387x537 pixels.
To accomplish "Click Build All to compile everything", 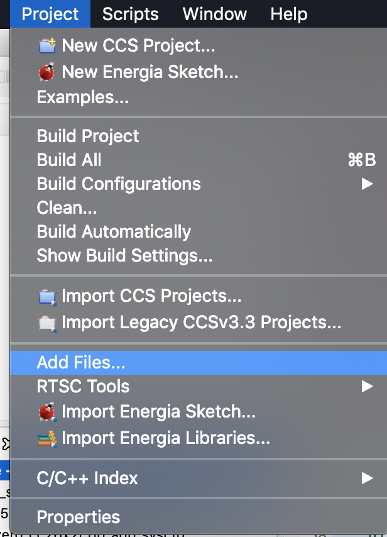I will pyautogui.click(x=68, y=160).
